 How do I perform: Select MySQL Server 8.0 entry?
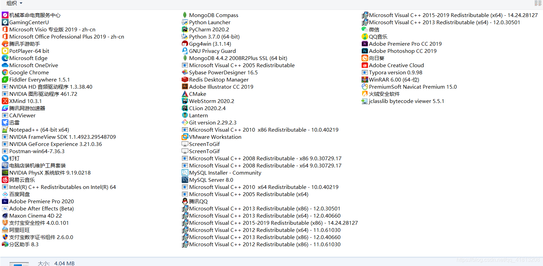tap(208, 180)
